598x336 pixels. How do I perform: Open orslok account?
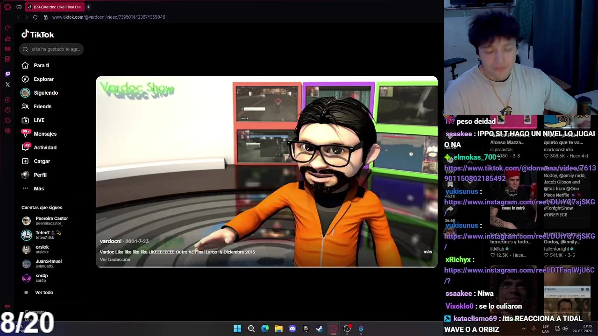tap(36, 249)
